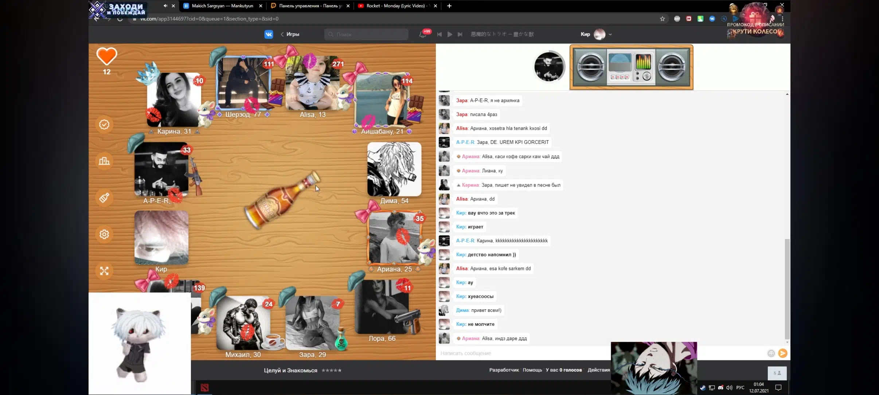879x395 pixels.
Task: Click the DJ avatar beside the boombox
Action: [x=549, y=67]
